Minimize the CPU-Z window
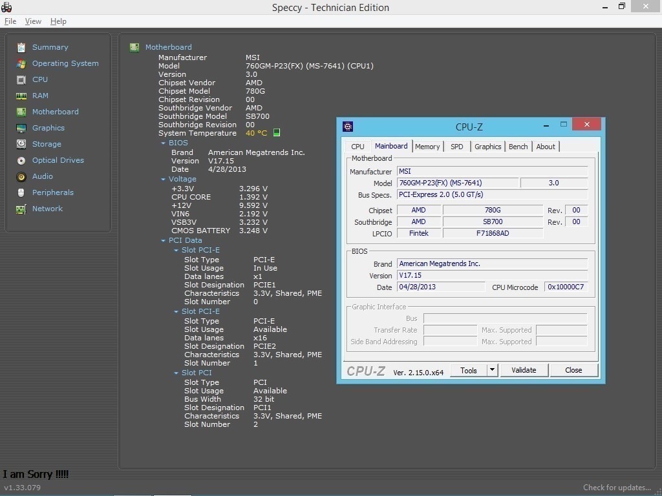Viewport: 662px width, 496px height. click(546, 125)
